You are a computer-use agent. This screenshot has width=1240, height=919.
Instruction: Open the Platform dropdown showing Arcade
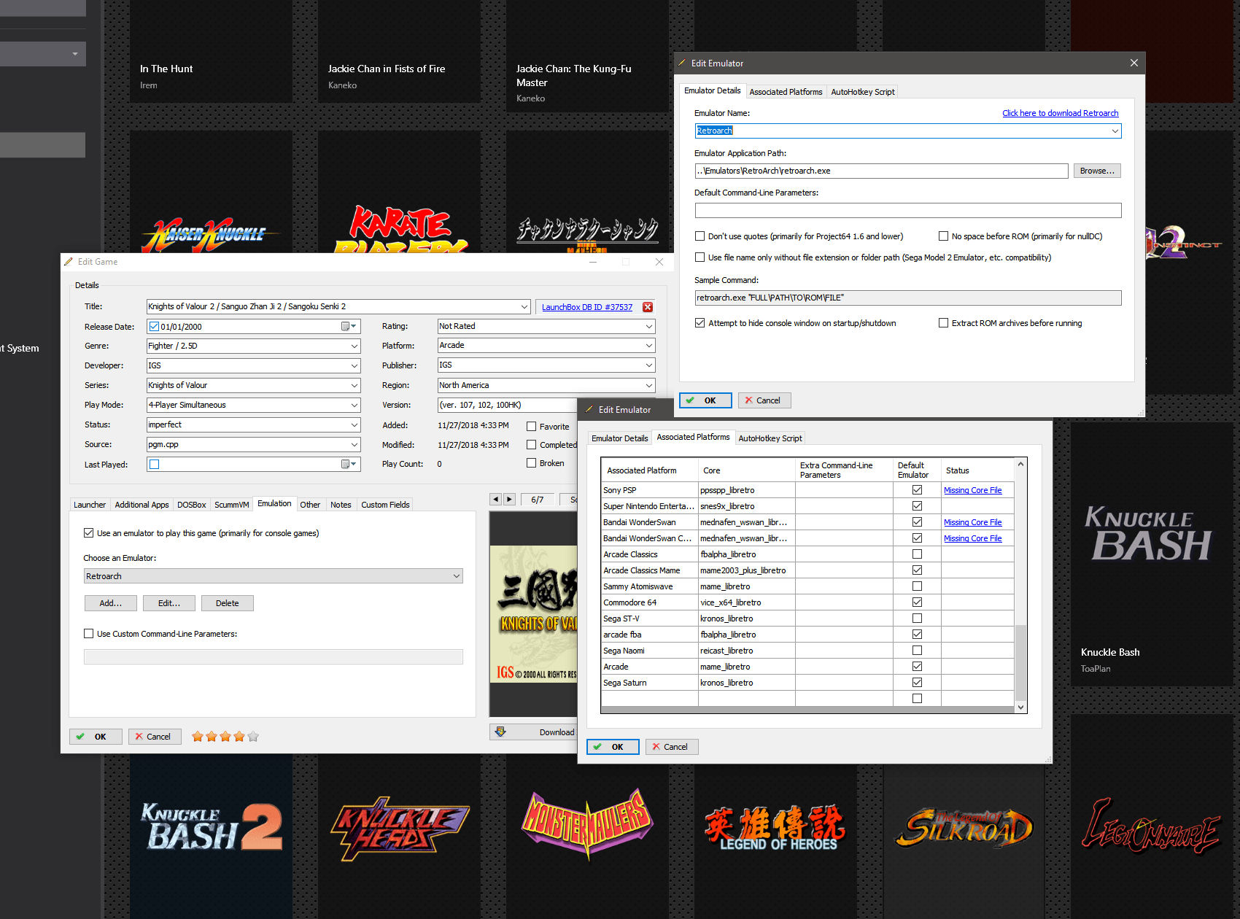tap(648, 345)
